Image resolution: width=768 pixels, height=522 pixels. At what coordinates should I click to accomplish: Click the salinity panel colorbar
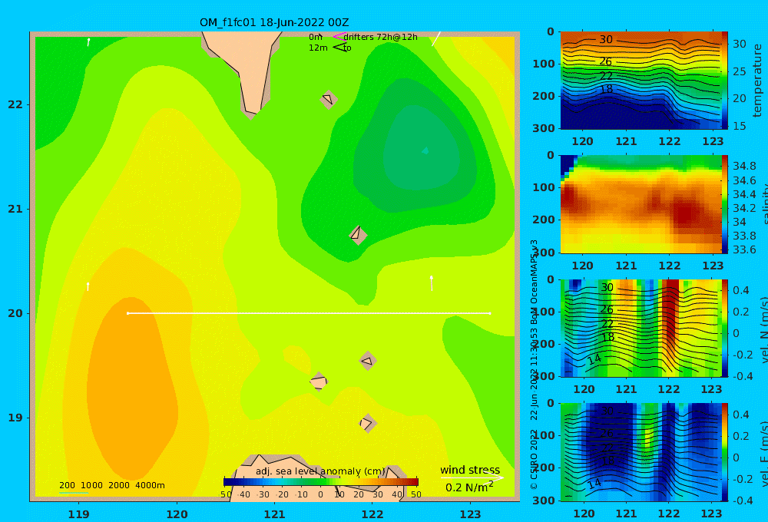(724, 204)
